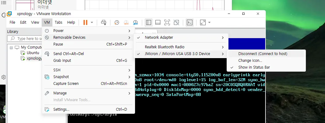Click the Library panel header
This screenshot has width=325, height=123.
tap(13, 32)
